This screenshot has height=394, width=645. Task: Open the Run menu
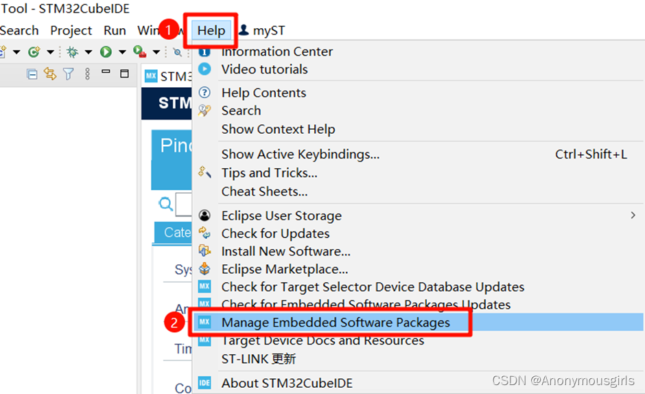tap(115, 30)
